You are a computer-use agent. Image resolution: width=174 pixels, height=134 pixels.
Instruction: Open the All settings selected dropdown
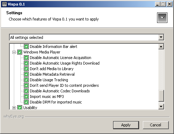[161, 37]
